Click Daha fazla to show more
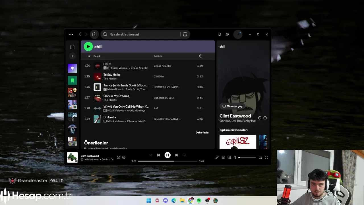 tap(202, 132)
